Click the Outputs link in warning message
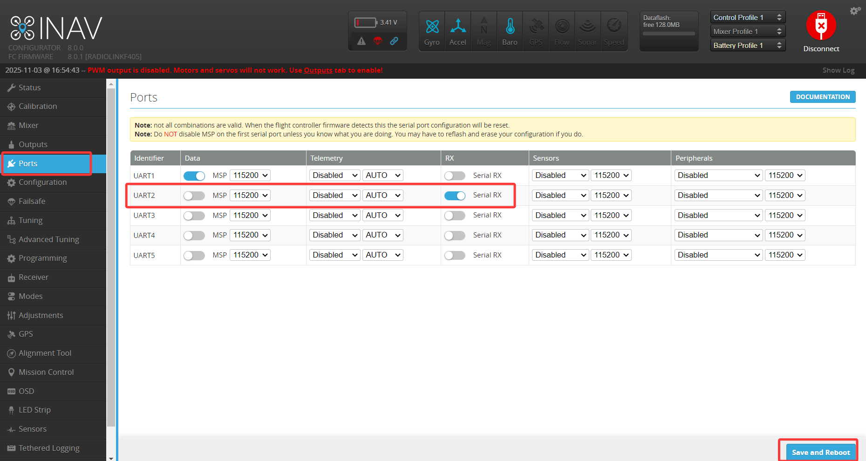 click(318, 70)
